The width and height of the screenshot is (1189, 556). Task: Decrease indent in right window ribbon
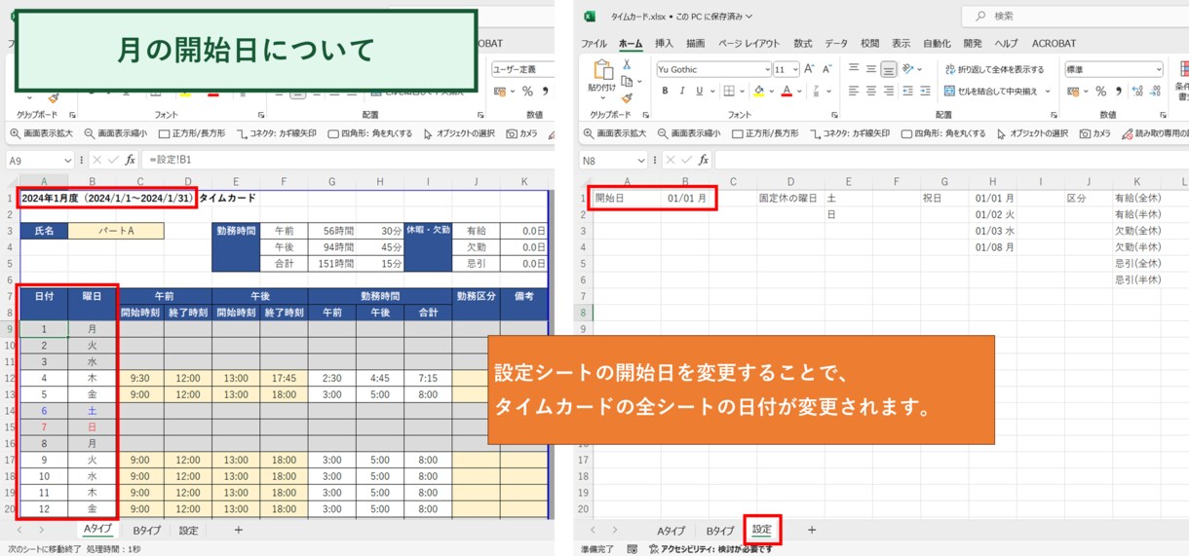pos(908,91)
